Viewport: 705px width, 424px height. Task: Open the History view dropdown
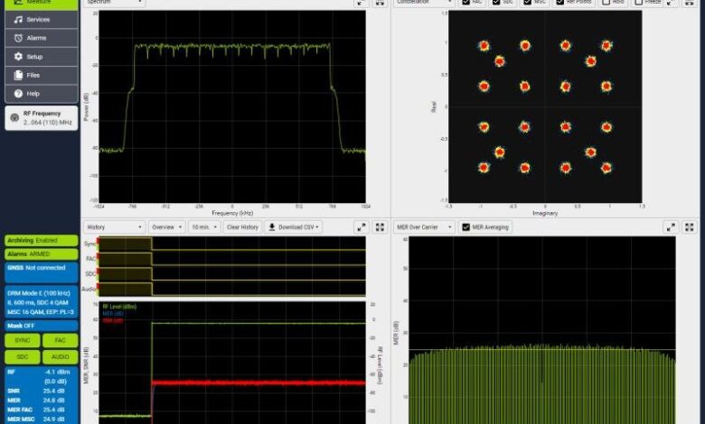(113, 227)
